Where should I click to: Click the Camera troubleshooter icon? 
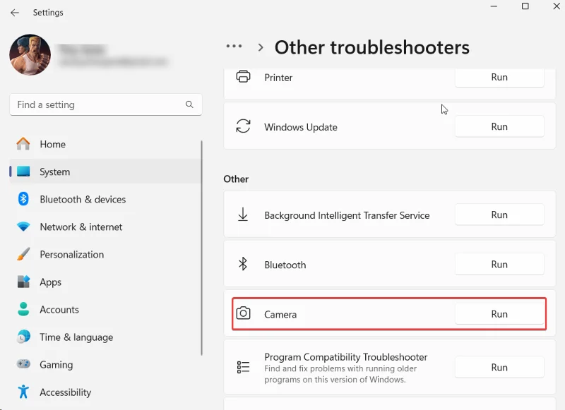click(x=244, y=314)
